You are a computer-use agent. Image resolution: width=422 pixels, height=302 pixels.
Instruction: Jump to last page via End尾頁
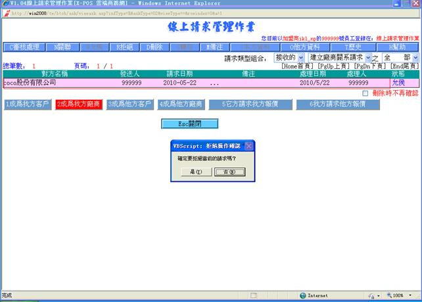point(405,66)
